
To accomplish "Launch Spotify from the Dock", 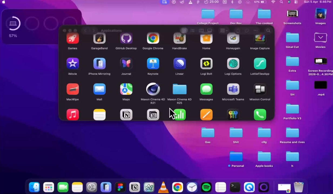I will tap(206, 187).
